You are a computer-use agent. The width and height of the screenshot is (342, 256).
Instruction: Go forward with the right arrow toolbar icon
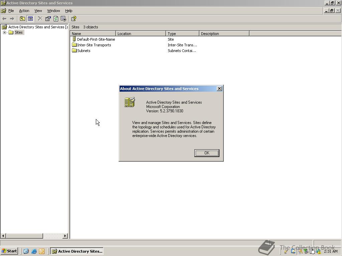[x=12, y=19]
